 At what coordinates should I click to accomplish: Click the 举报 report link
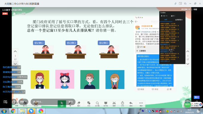195,9
